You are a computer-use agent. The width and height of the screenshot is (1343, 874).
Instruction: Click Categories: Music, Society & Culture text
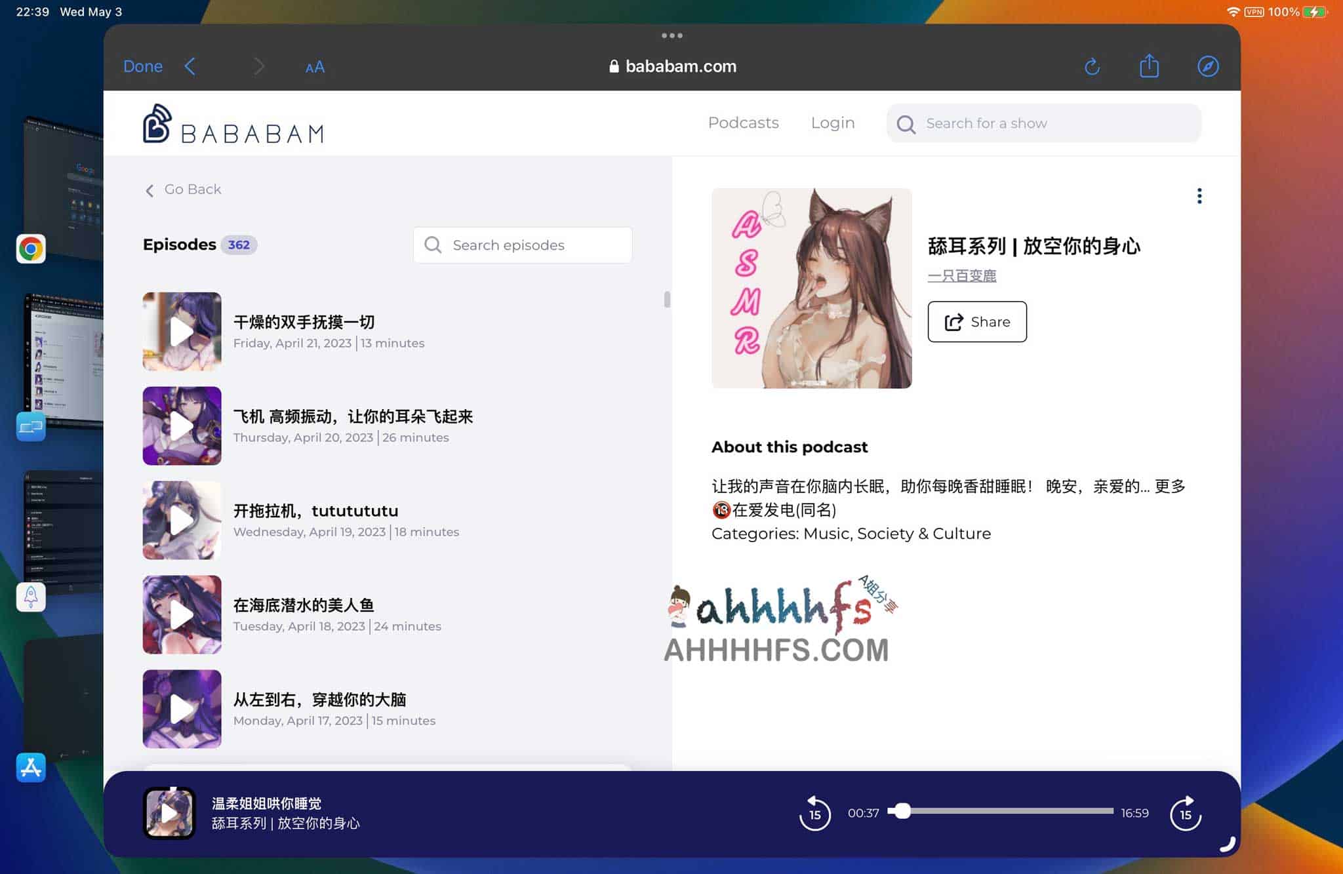(851, 534)
